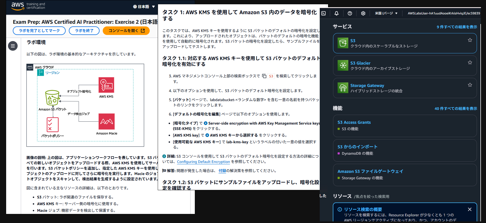Click the AWS KMS icon in the diagram

[106, 85]
